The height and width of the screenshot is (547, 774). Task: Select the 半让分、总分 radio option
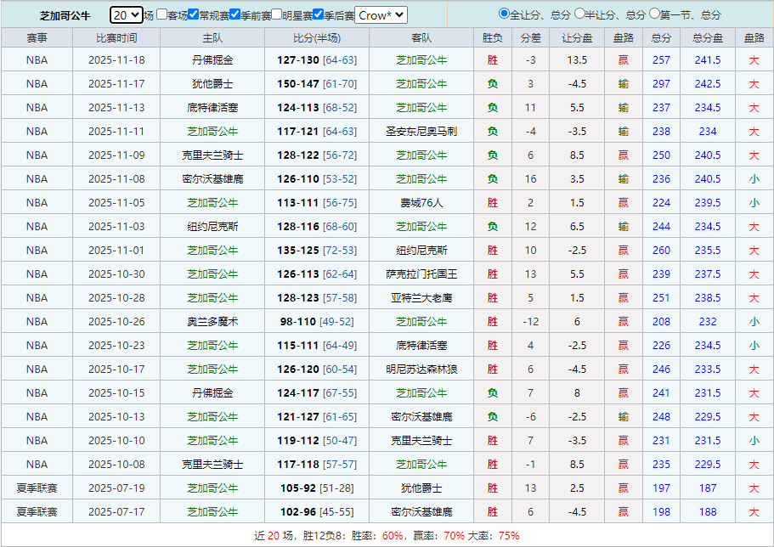(579, 14)
